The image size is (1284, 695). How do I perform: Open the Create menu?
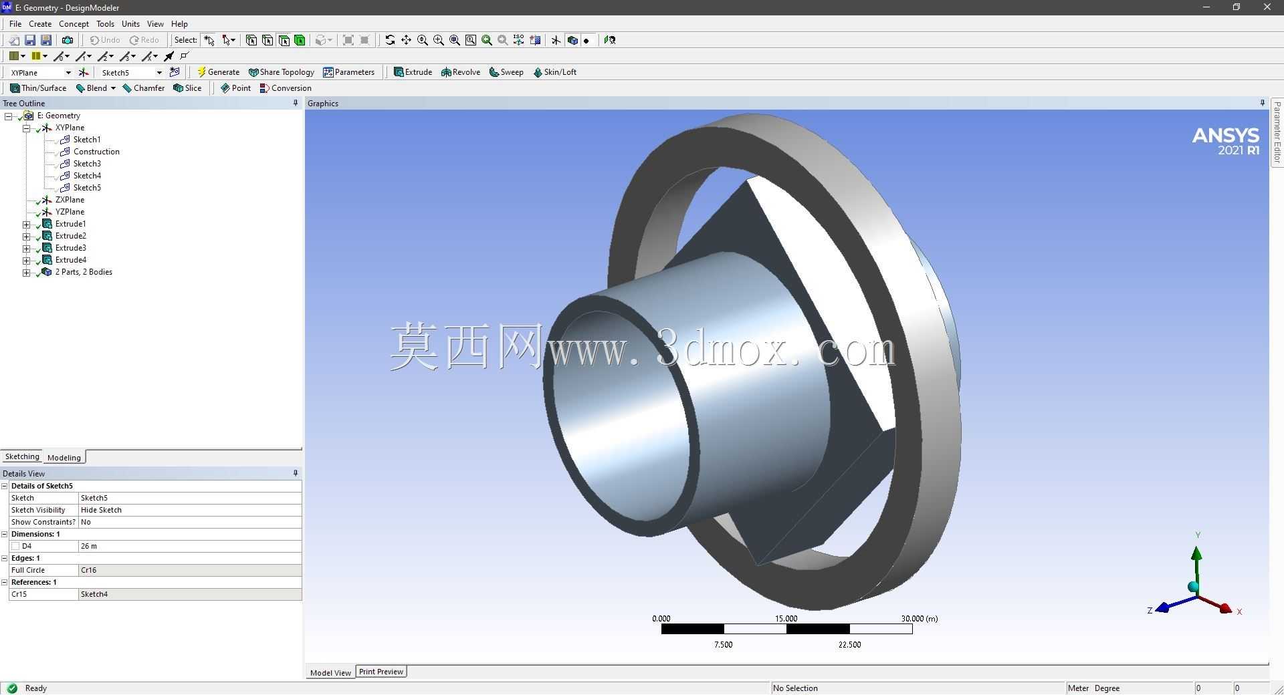pos(40,23)
